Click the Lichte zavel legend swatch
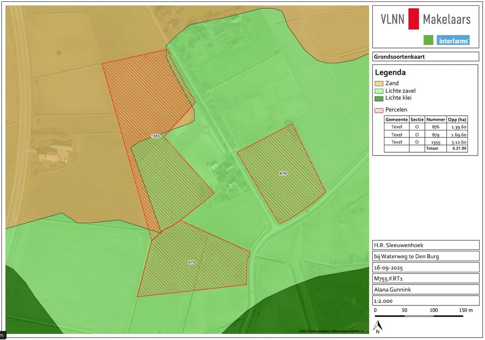Image resolution: width=485 pixels, height=340 pixels. click(x=379, y=91)
